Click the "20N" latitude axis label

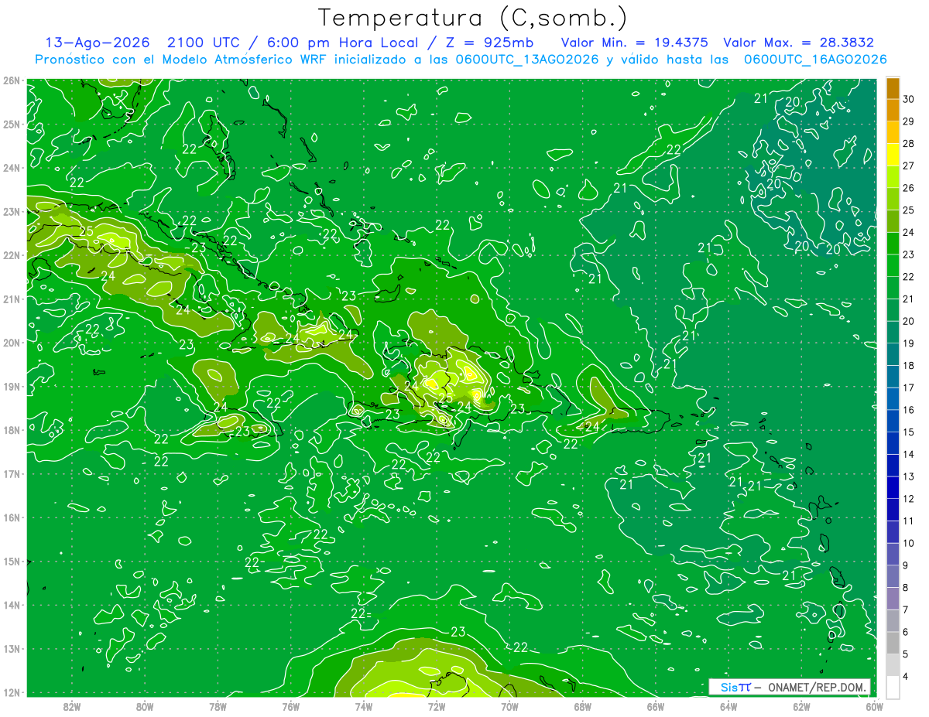11,342
